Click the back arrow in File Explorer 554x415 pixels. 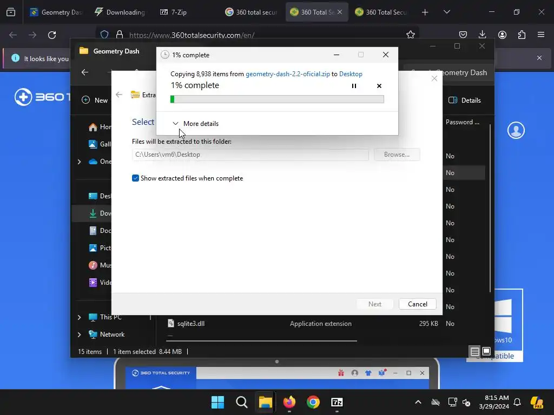pos(85,72)
